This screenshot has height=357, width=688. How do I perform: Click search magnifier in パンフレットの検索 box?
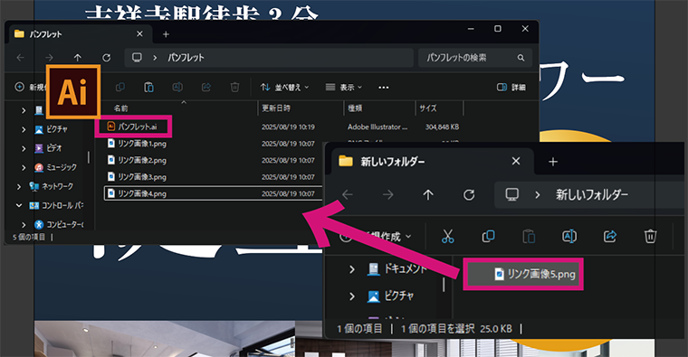tap(521, 57)
